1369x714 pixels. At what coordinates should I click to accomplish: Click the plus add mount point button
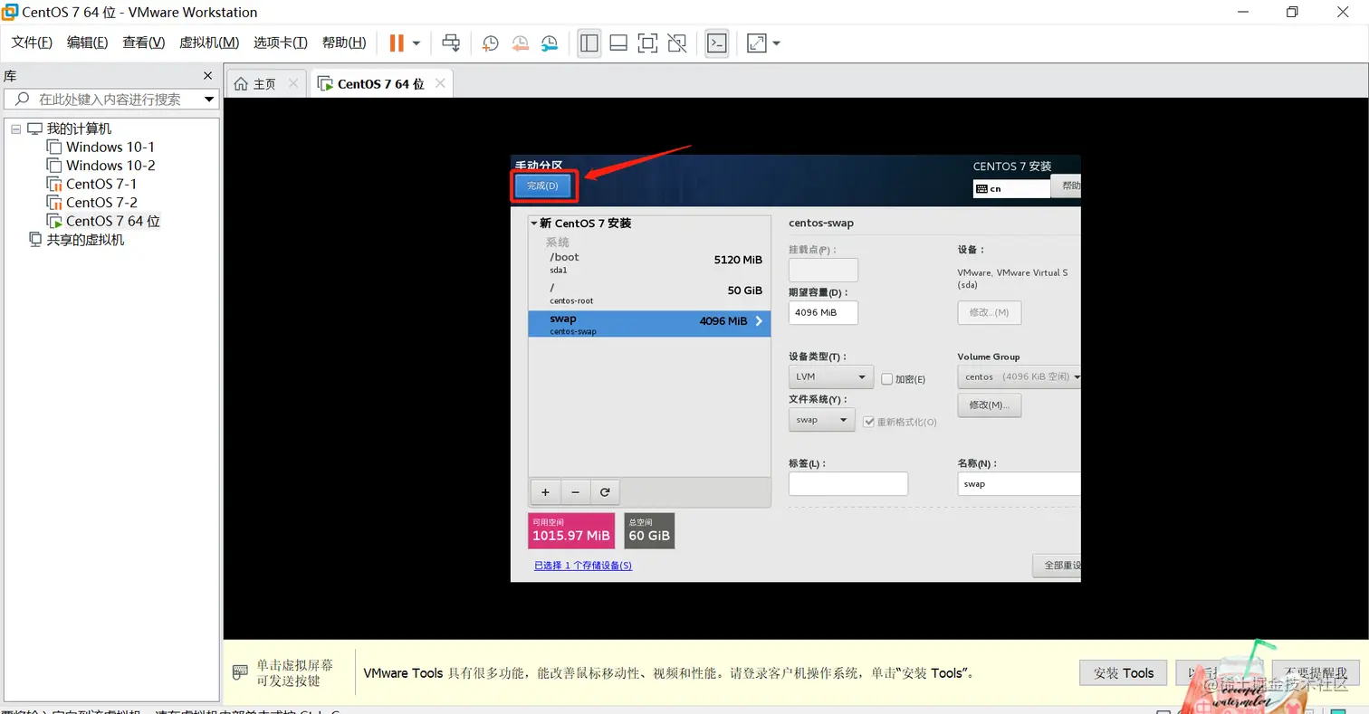click(545, 492)
